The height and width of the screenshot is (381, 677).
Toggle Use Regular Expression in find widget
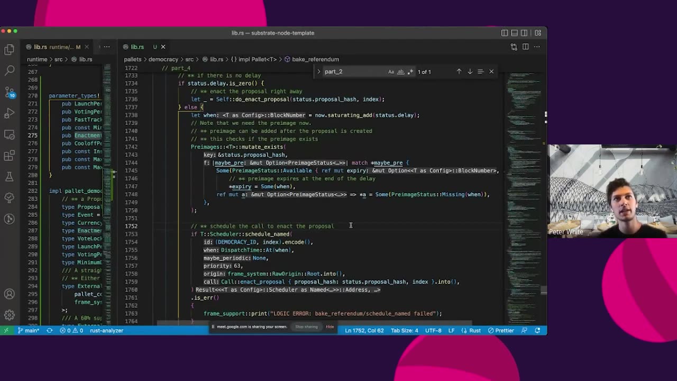click(410, 71)
